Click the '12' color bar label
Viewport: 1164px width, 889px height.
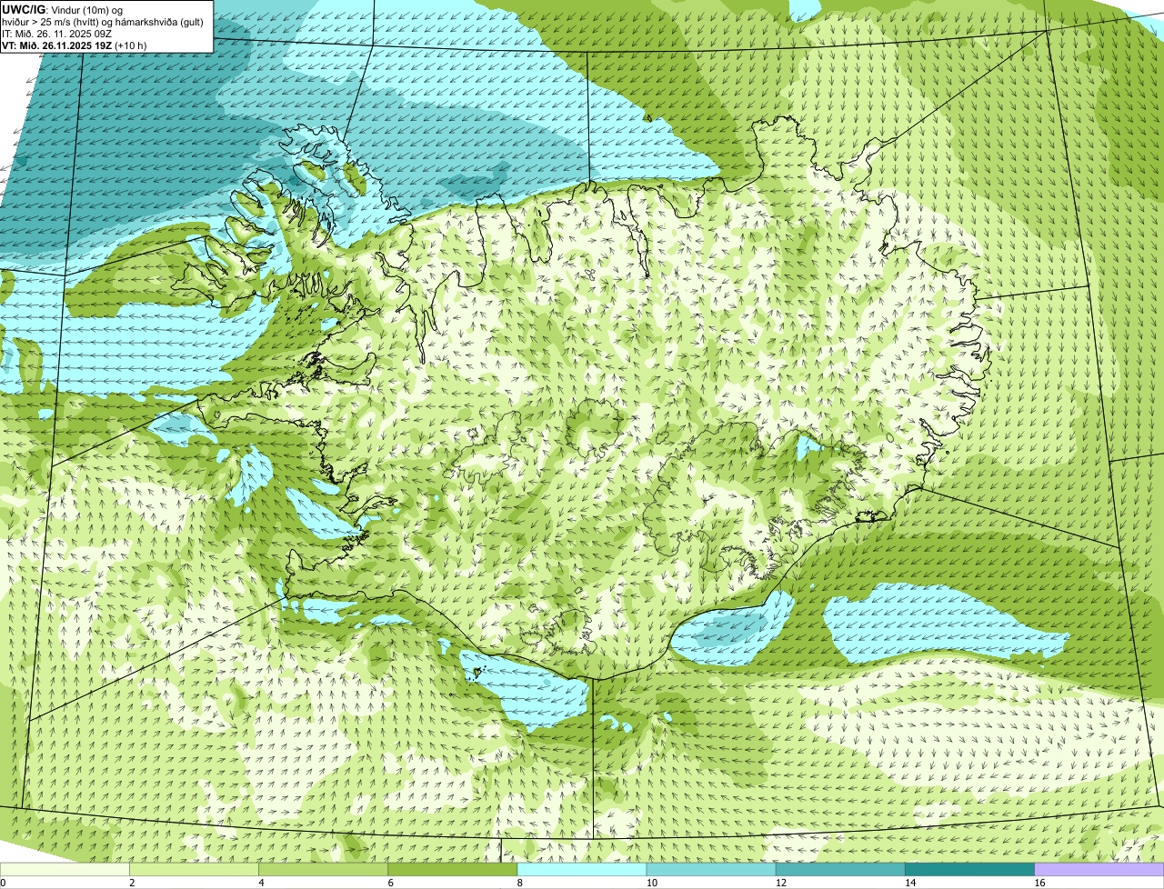pos(780,883)
